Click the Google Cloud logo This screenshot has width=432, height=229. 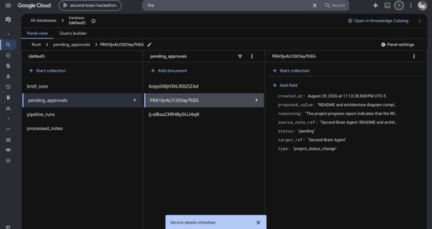click(x=34, y=5)
